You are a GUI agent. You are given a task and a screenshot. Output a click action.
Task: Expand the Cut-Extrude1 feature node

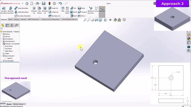point(1,61)
